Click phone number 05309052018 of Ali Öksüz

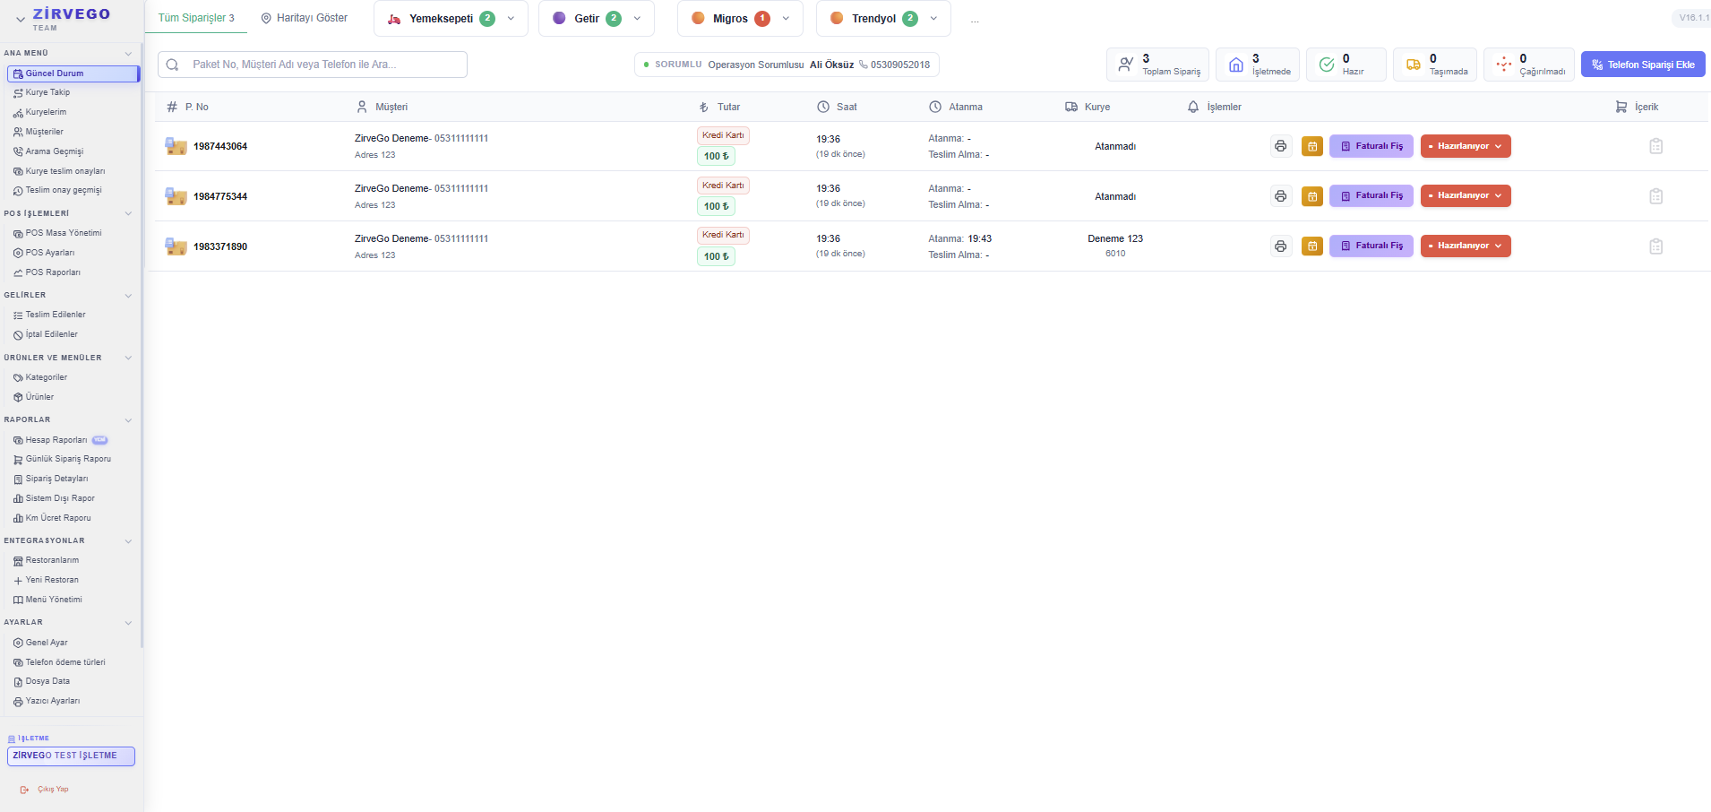point(899,65)
